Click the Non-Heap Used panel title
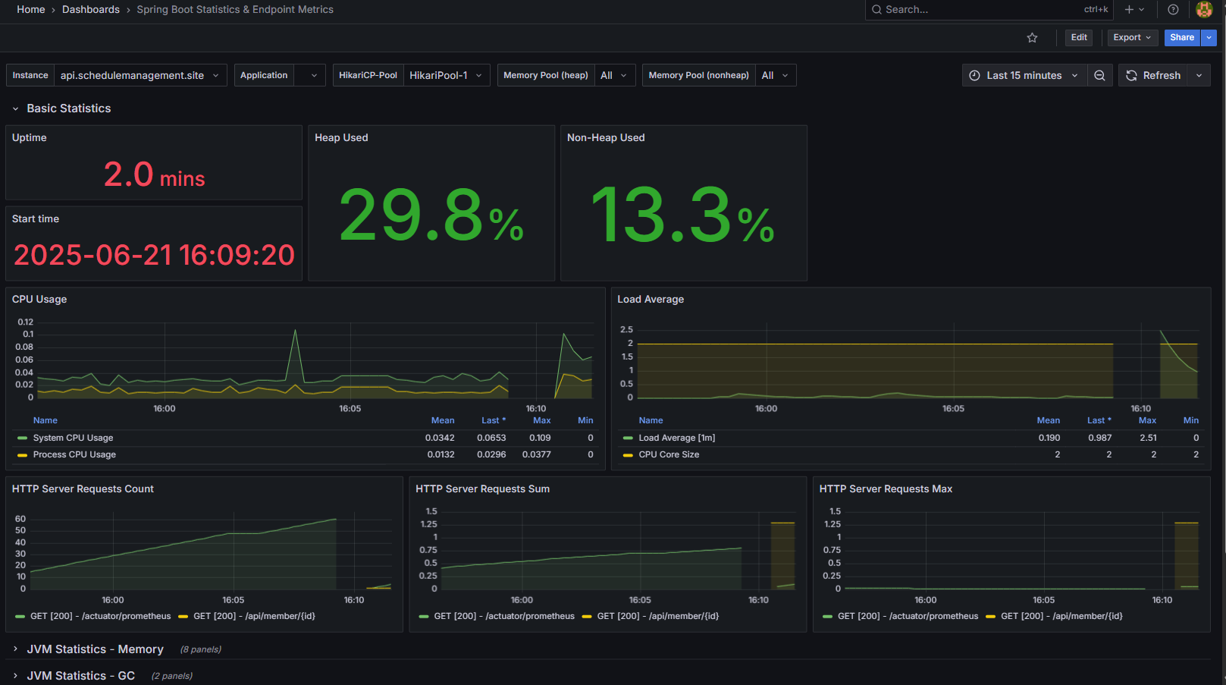The height and width of the screenshot is (685, 1226). pyautogui.click(x=606, y=137)
